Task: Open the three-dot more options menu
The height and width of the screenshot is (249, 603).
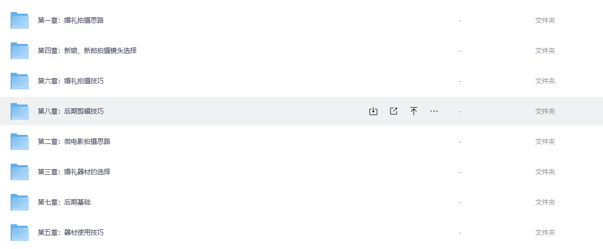Action: [434, 111]
